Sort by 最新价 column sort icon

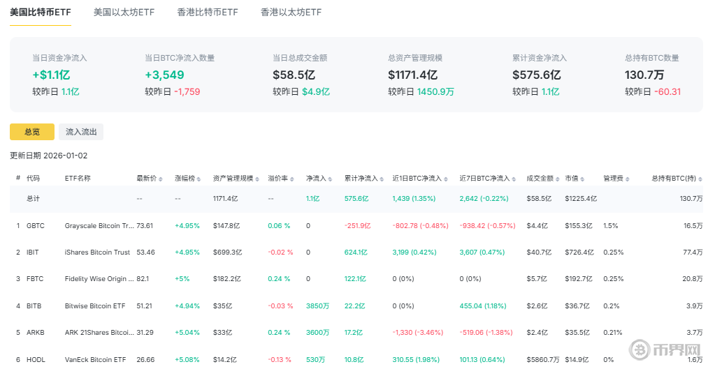point(161,179)
